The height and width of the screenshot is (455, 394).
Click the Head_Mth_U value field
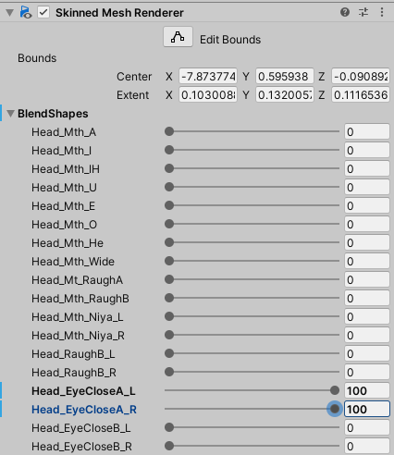pos(367,187)
